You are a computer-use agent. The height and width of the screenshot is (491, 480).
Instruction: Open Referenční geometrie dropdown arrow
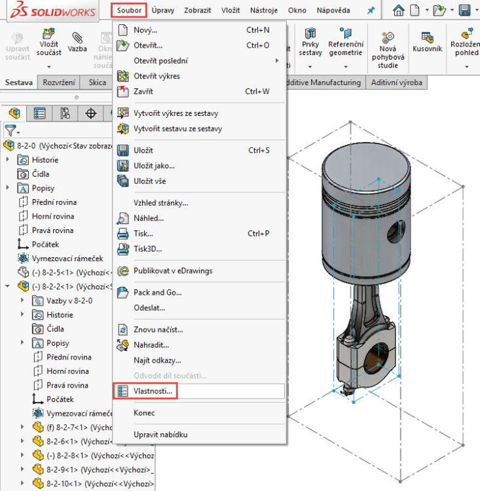346,66
